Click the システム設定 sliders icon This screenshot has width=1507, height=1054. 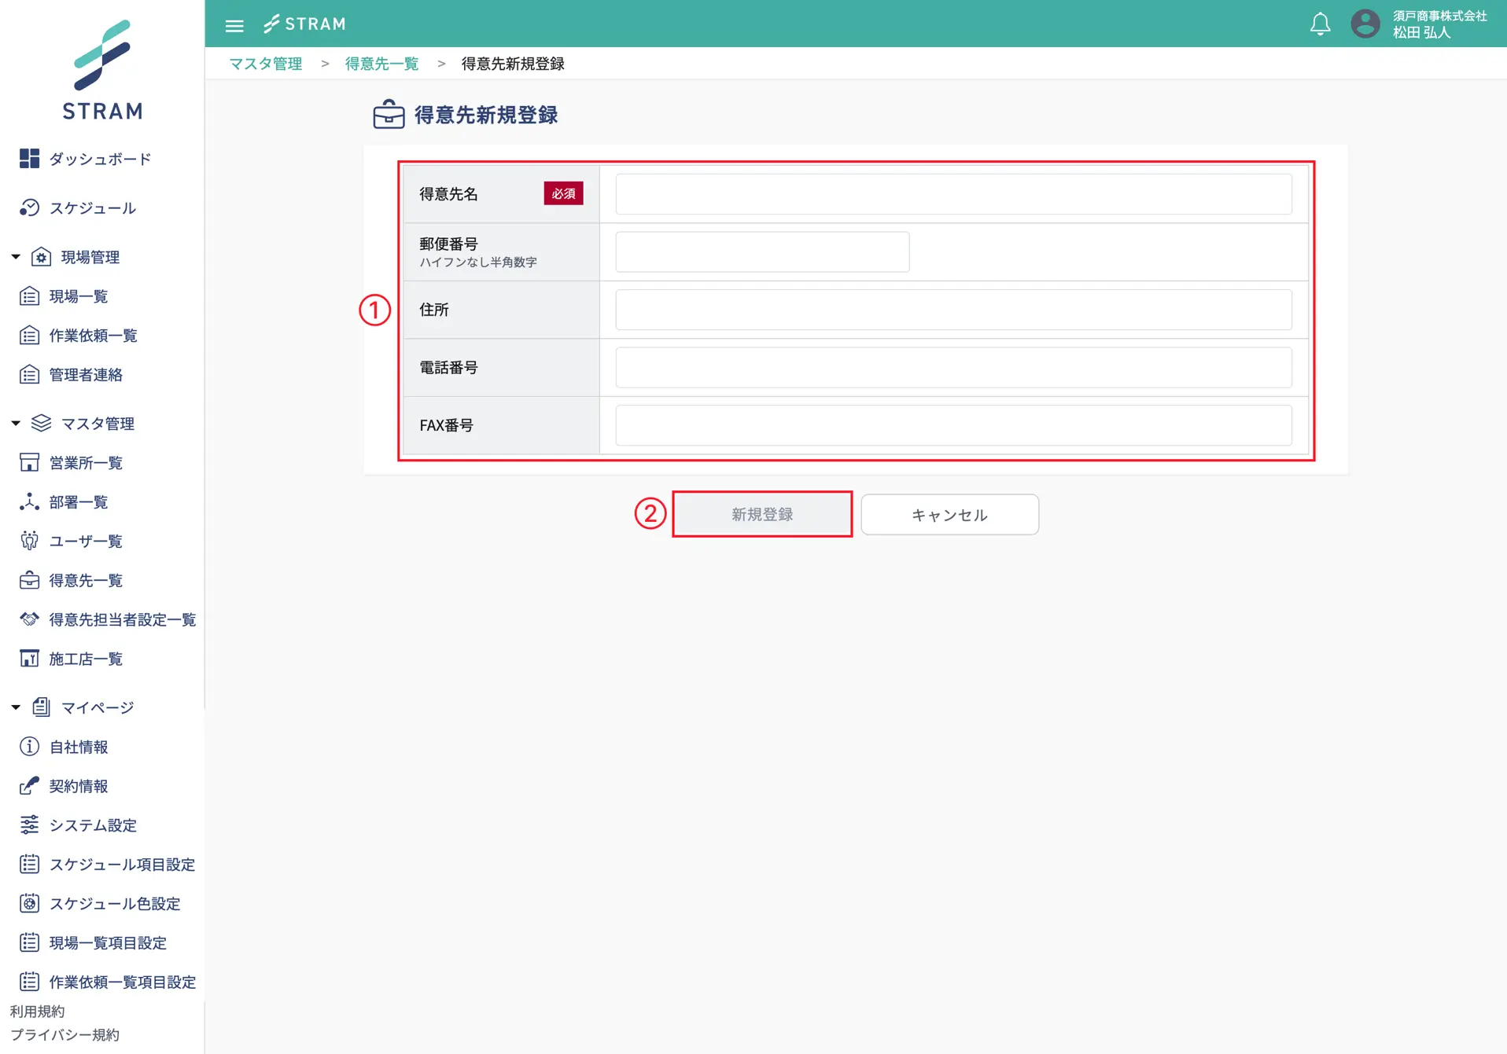pyautogui.click(x=29, y=824)
